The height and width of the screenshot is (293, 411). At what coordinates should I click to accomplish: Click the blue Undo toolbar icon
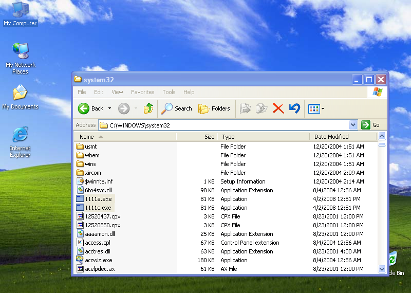pyautogui.click(x=294, y=108)
